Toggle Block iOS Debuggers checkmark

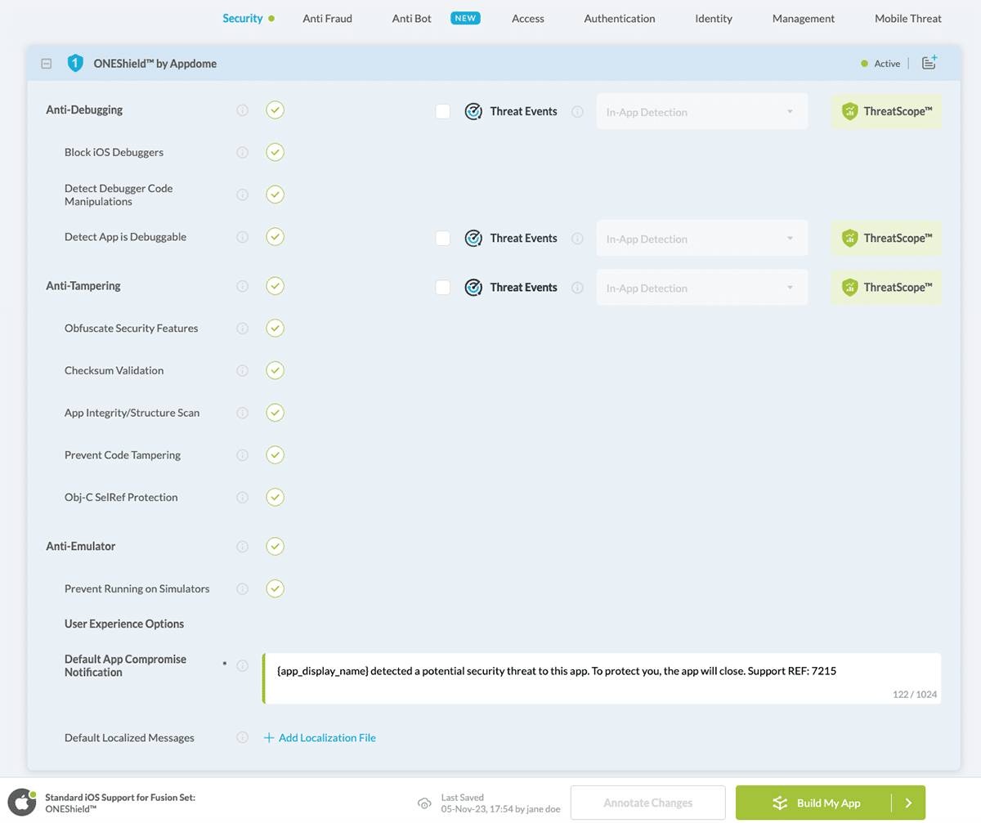tap(275, 152)
